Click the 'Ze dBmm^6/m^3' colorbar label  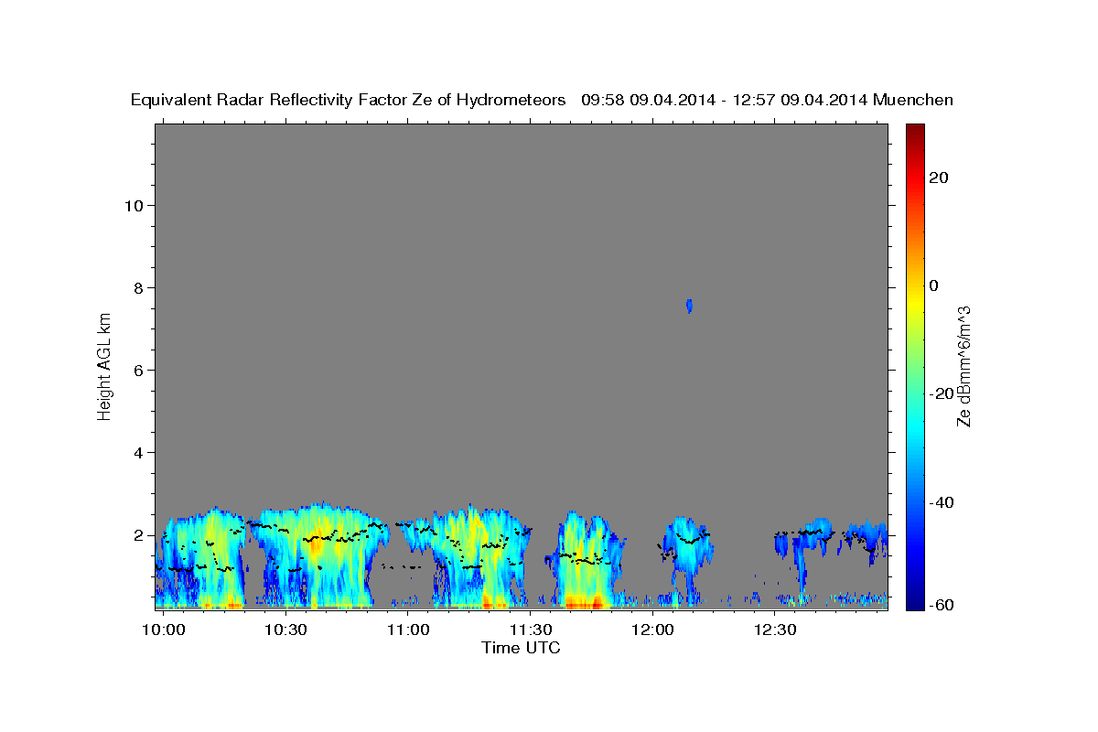coord(963,366)
